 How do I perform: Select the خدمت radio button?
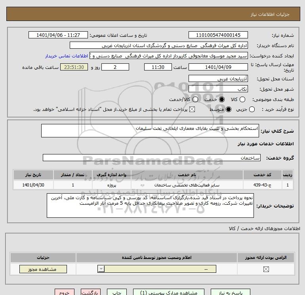click(x=222, y=99)
